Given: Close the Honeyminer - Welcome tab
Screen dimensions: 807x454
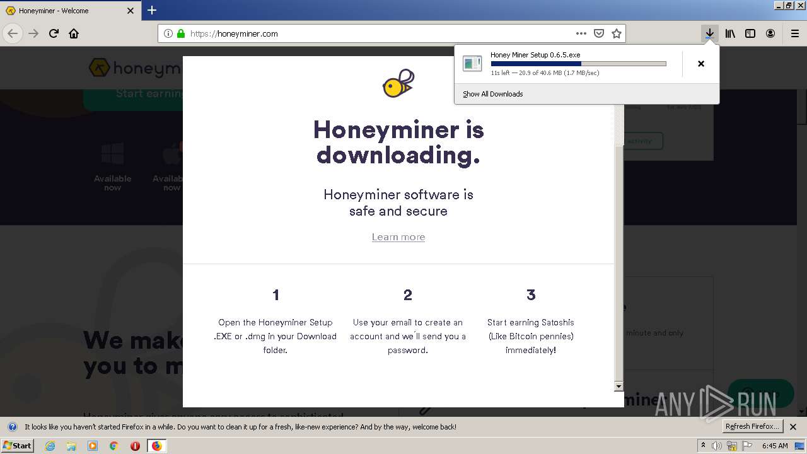Looking at the screenshot, I should coord(131,11).
